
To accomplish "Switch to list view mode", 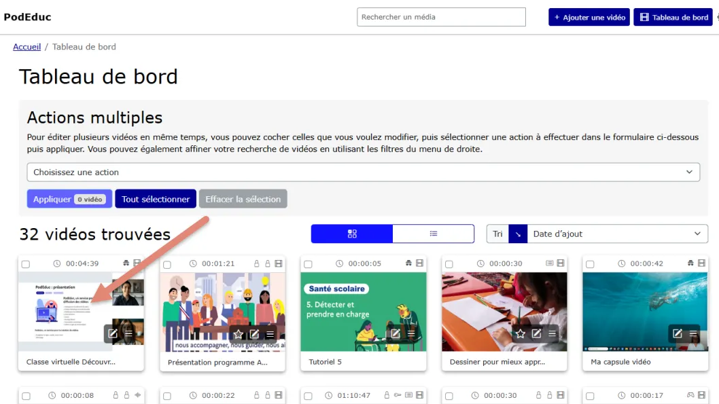I will [x=434, y=234].
